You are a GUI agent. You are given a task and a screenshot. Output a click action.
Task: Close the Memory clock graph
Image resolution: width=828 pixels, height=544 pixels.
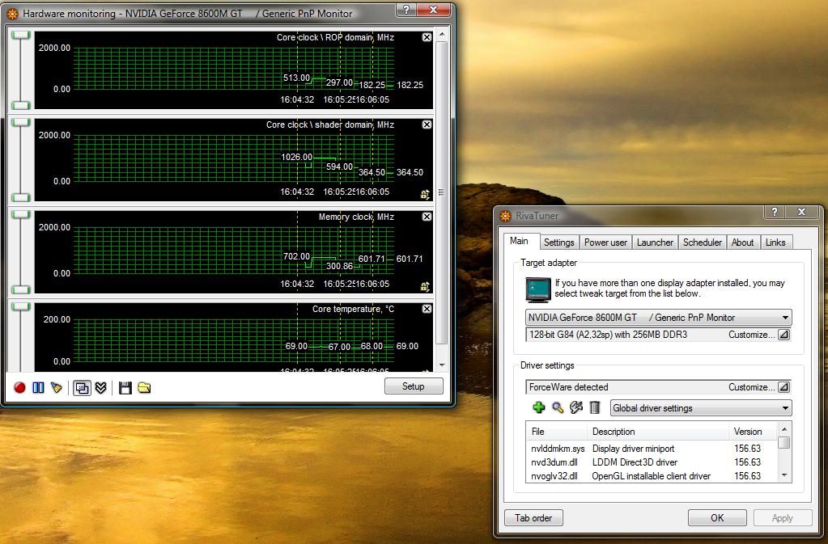click(x=427, y=217)
